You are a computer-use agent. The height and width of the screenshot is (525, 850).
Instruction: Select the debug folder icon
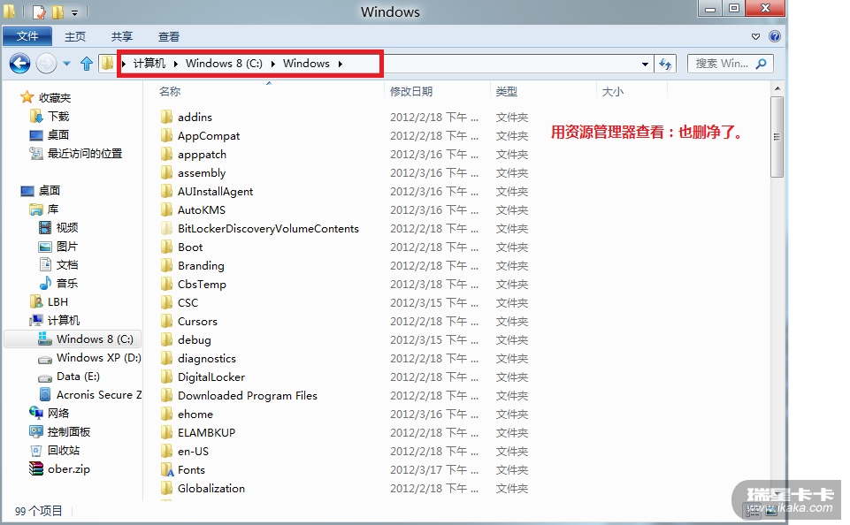tap(167, 339)
